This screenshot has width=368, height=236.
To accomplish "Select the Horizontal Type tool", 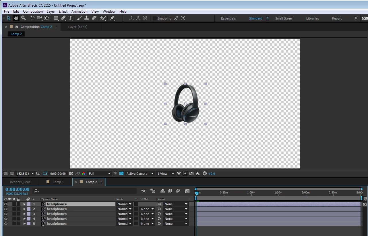I will (x=70, y=18).
